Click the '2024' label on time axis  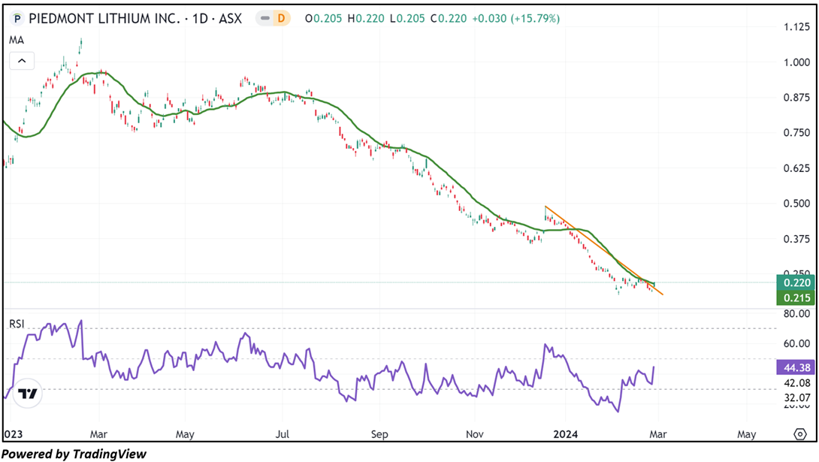click(566, 434)
